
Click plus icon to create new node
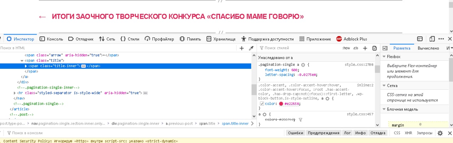point(242,48)
